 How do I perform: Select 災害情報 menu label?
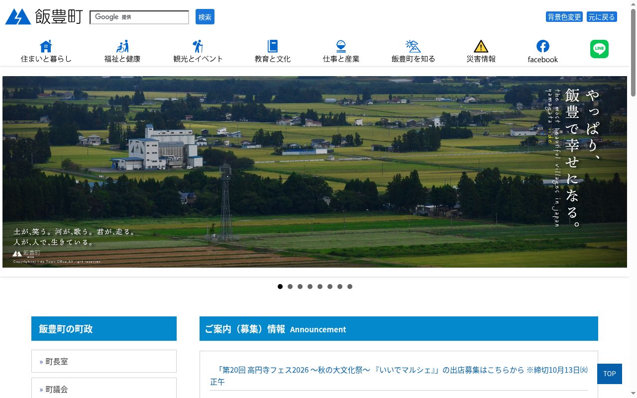pyautogui.click(x=481, y=59)
